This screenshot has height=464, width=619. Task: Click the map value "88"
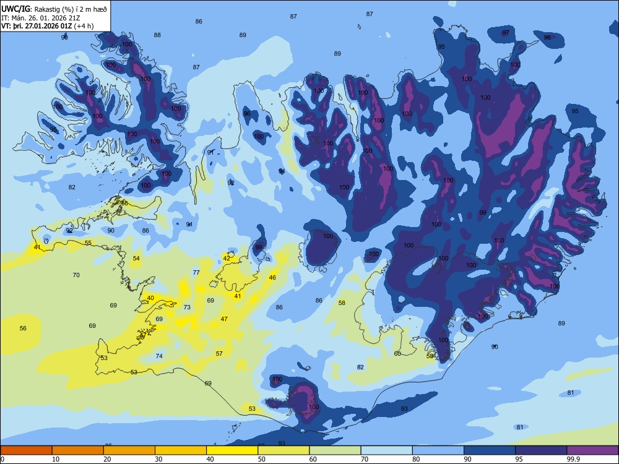[157, 35]
